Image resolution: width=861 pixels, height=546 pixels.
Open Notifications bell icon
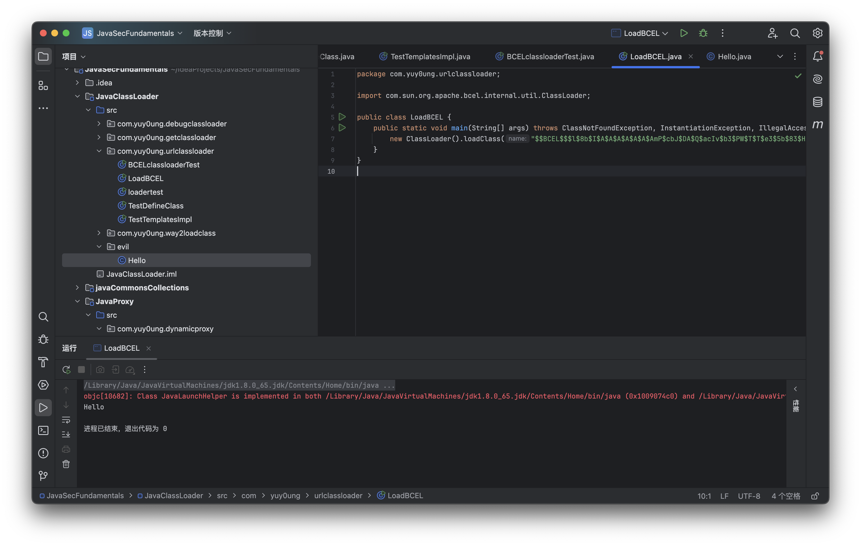(x=817, y=56)
